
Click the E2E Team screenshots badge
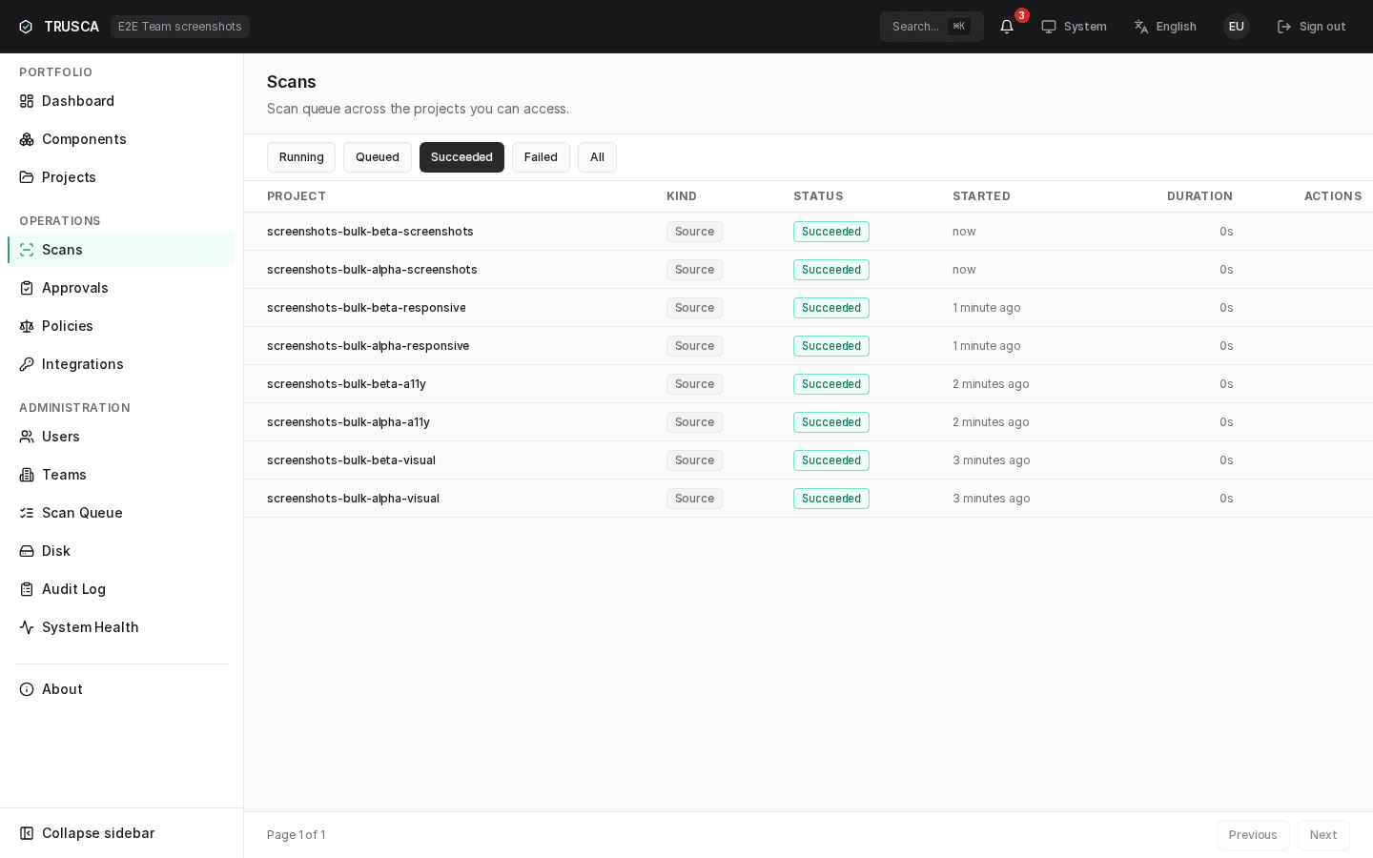(180, 27)
